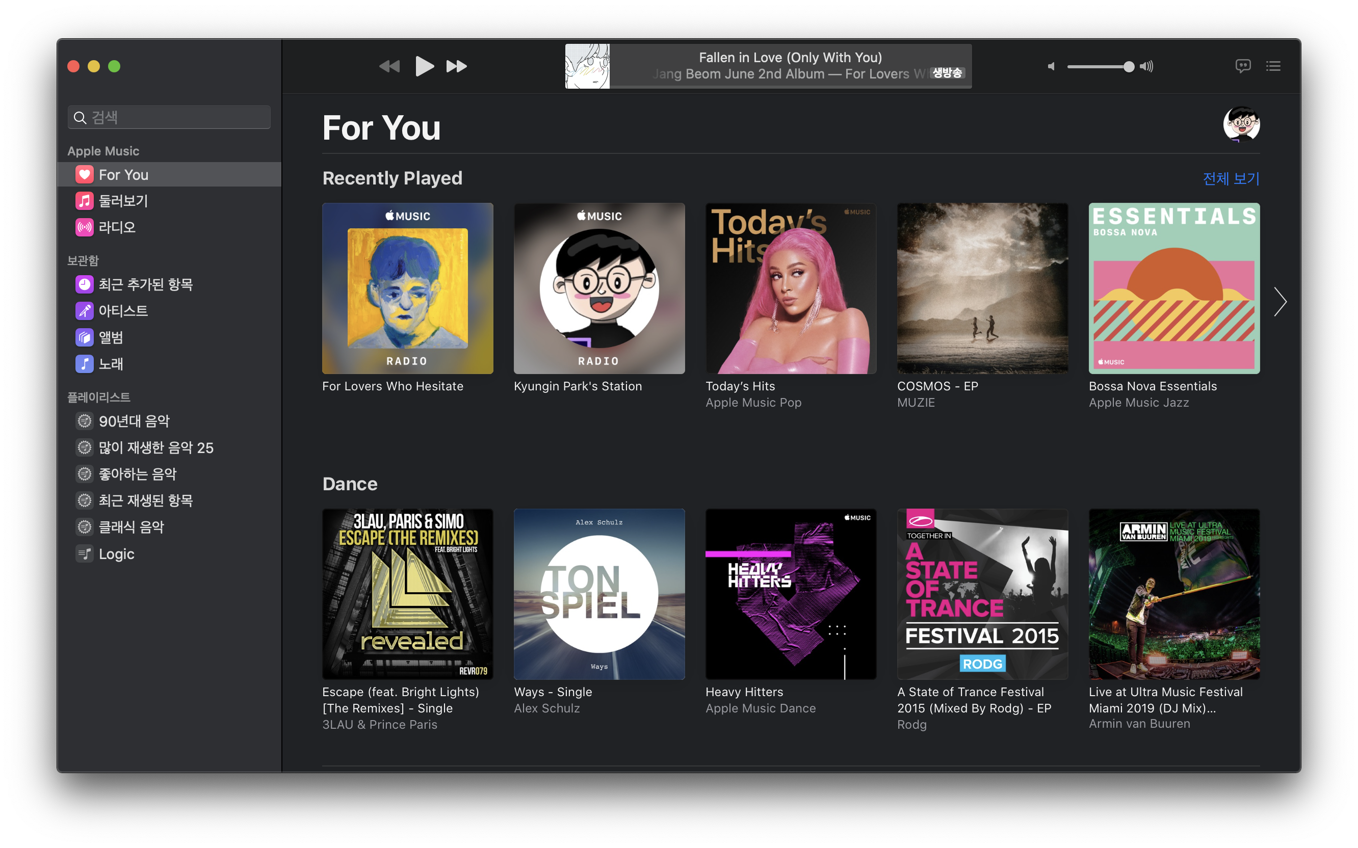Viewport: 1358px width, 848px height.
Task: Click the fast-forward (next track) icon
Action: click(x=456, y=66)
